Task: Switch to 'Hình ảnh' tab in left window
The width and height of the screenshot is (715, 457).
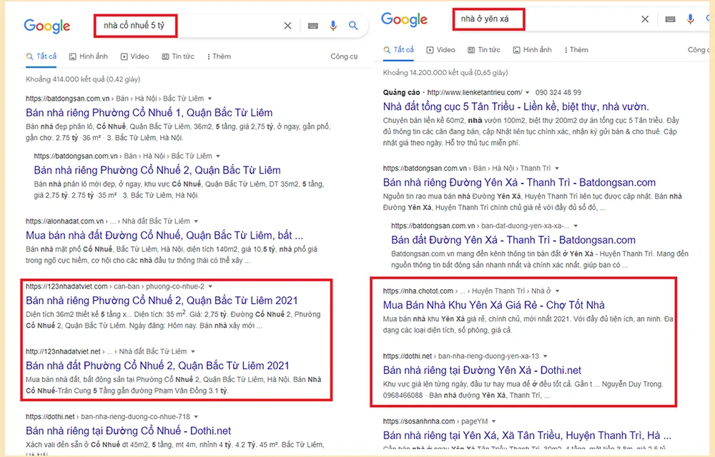Action: [x=89, y=56]
